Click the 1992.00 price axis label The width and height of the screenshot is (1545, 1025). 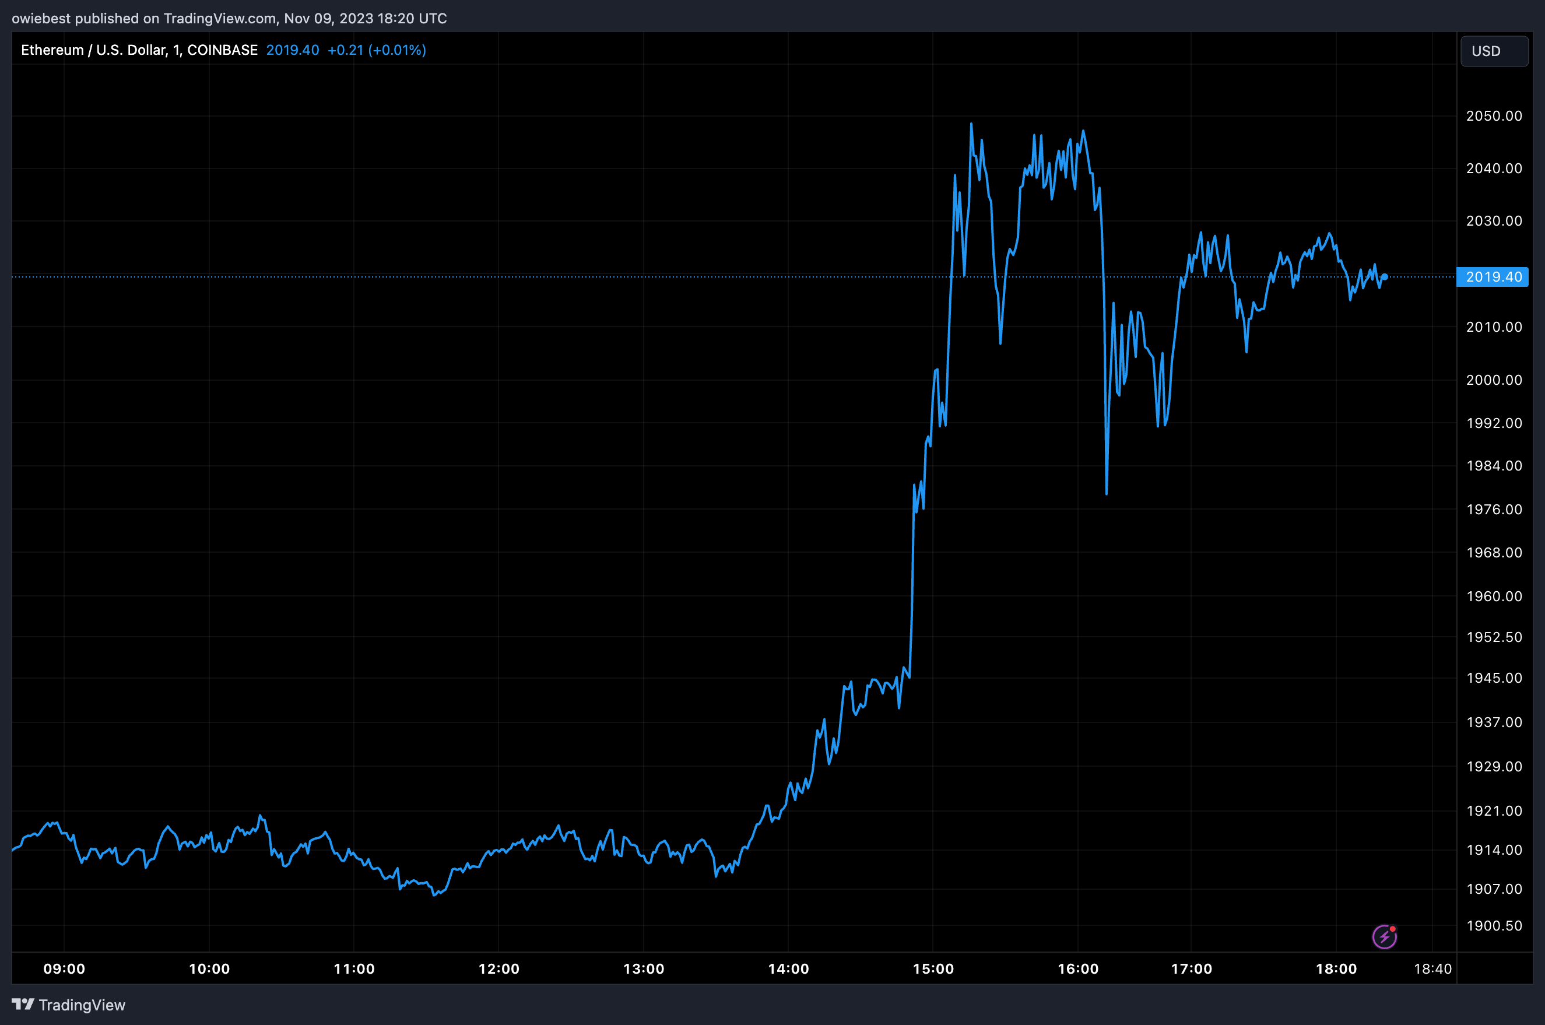[x=1494, y=423]
